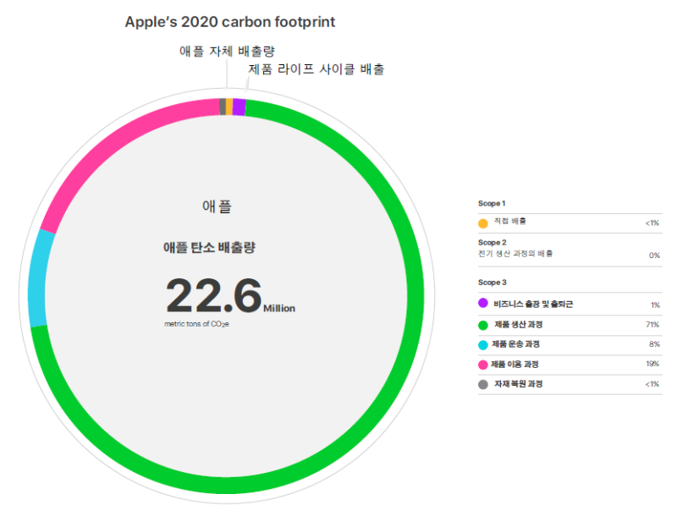Click the 71% value in the legend
Screen dimensions: 677x516
click(x=652, y=324)
